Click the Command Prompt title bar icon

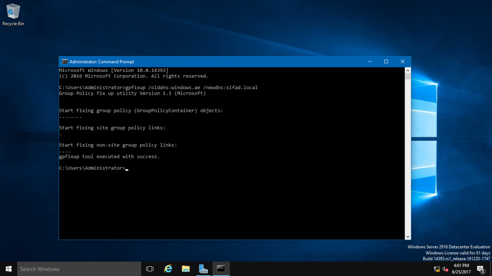click(x=65, y=62)
